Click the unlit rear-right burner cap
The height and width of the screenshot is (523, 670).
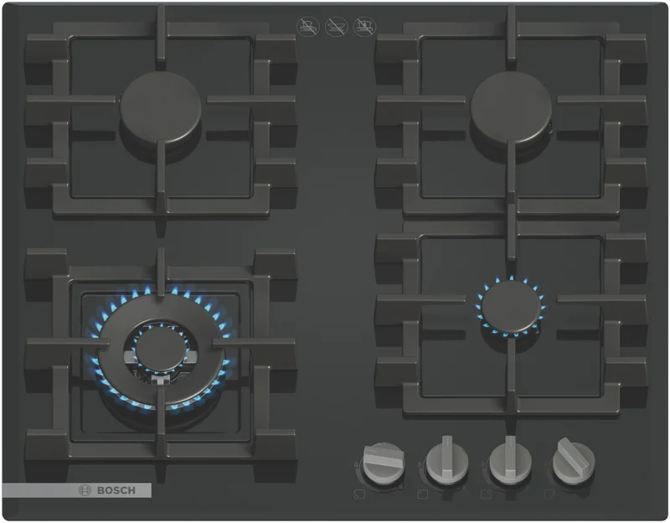pyautogui.click(x=511, y=107)
